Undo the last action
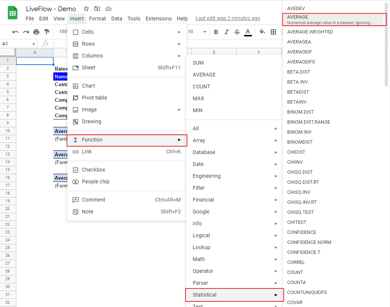390x307 pixels. tap(16, 32)
